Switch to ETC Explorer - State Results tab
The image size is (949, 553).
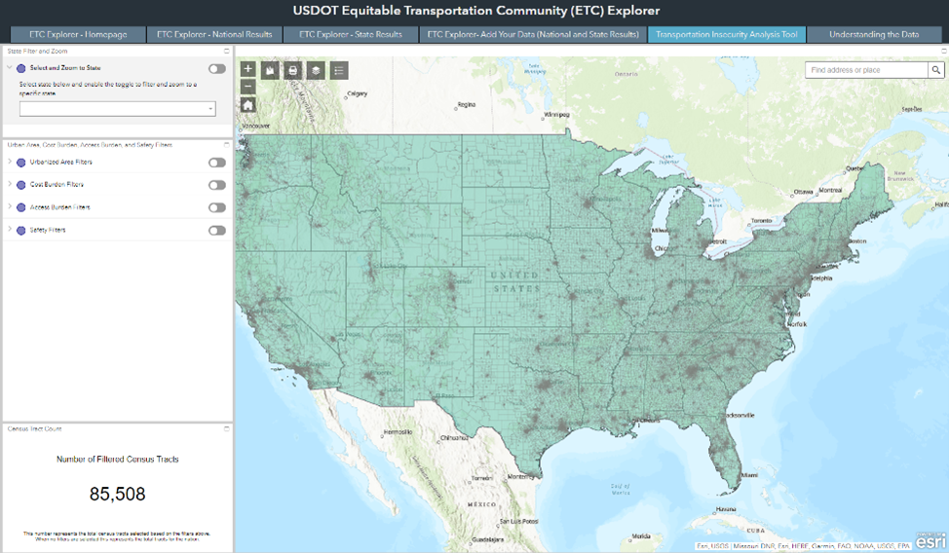click(x=351, y=34)
